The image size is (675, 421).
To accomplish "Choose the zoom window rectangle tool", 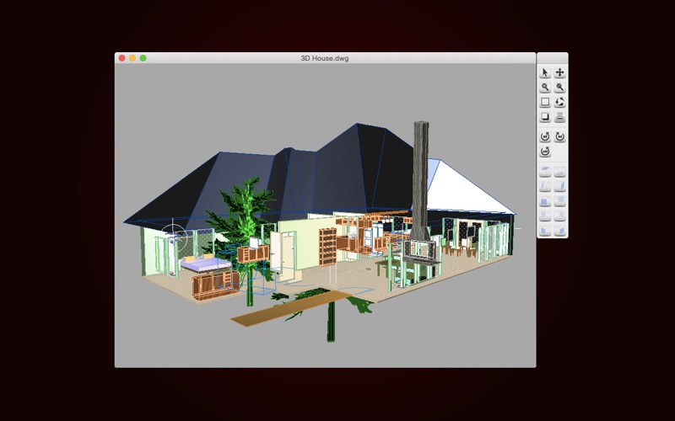I will [545, 102].
